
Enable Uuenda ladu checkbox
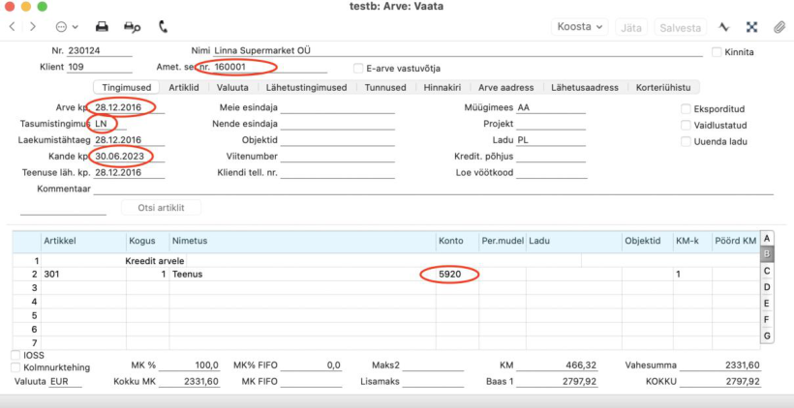(x=686, y=141)
